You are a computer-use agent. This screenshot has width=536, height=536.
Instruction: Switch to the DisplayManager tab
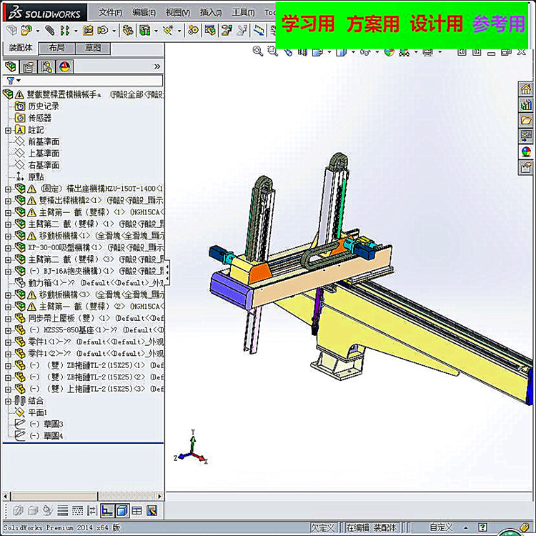click(x=64, y=66)
